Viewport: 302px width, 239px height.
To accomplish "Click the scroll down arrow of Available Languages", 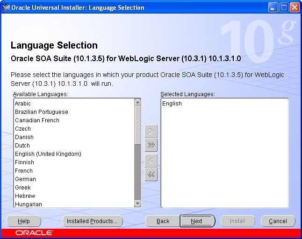I will click(138, 204).
